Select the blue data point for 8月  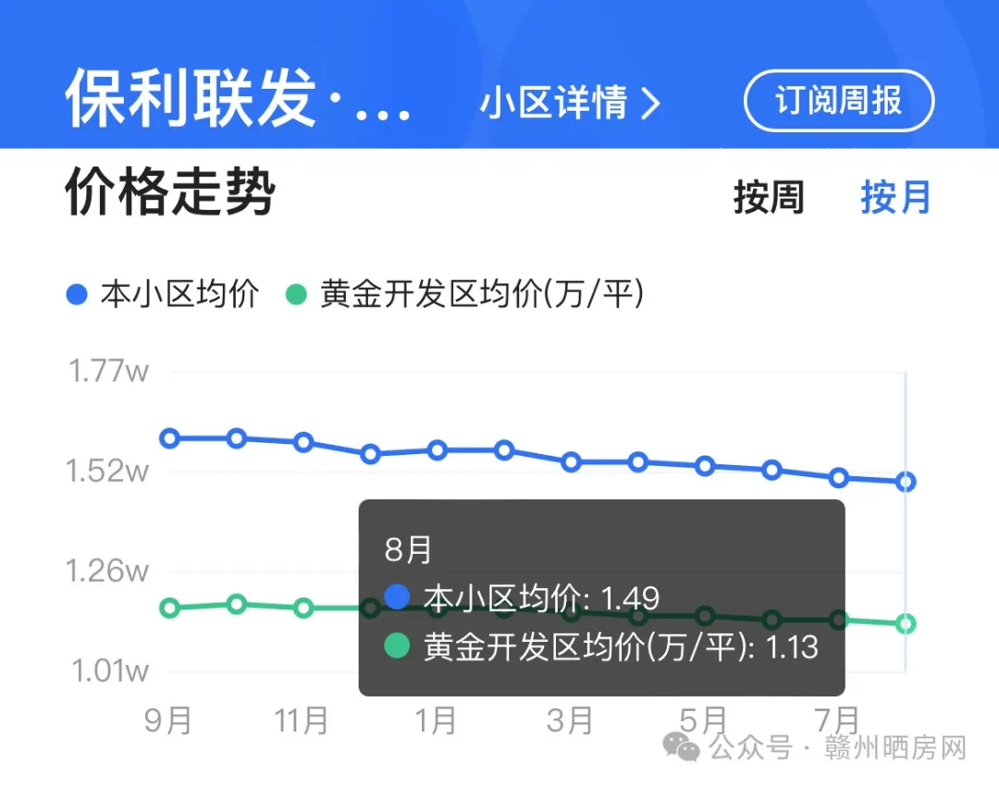tap(906, 482)
